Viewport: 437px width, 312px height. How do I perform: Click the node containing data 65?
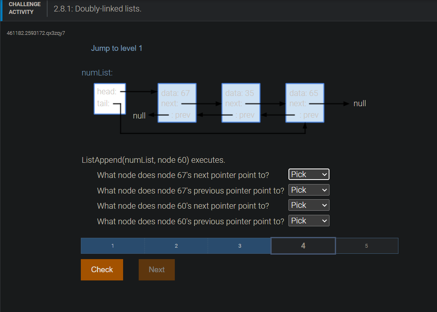pyautogui.click(x=304, y=102)
